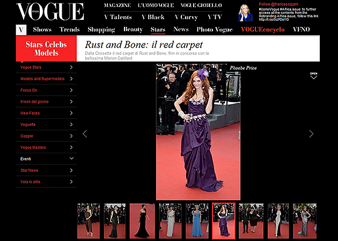Screen dimensions: 338x241
Task: Expand the Vogue Masters section
Action: pyautogui.click(x=71, y=147)
